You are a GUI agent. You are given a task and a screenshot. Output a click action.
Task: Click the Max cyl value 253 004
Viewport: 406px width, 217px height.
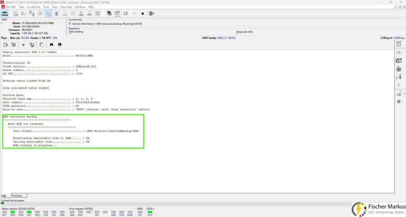pos(25,38)
